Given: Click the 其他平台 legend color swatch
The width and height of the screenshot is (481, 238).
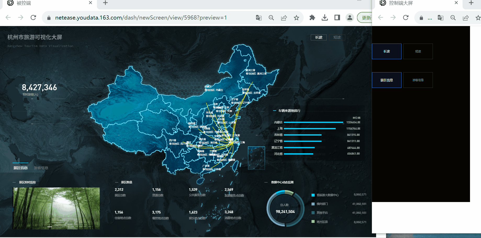Looking at the screenshot, I should click(x=313, y=213).
